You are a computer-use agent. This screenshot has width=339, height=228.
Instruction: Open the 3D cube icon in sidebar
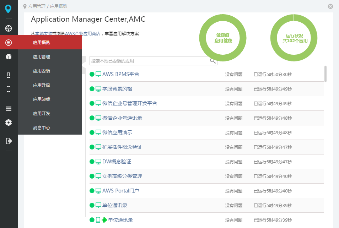click(x=9, y=57)
